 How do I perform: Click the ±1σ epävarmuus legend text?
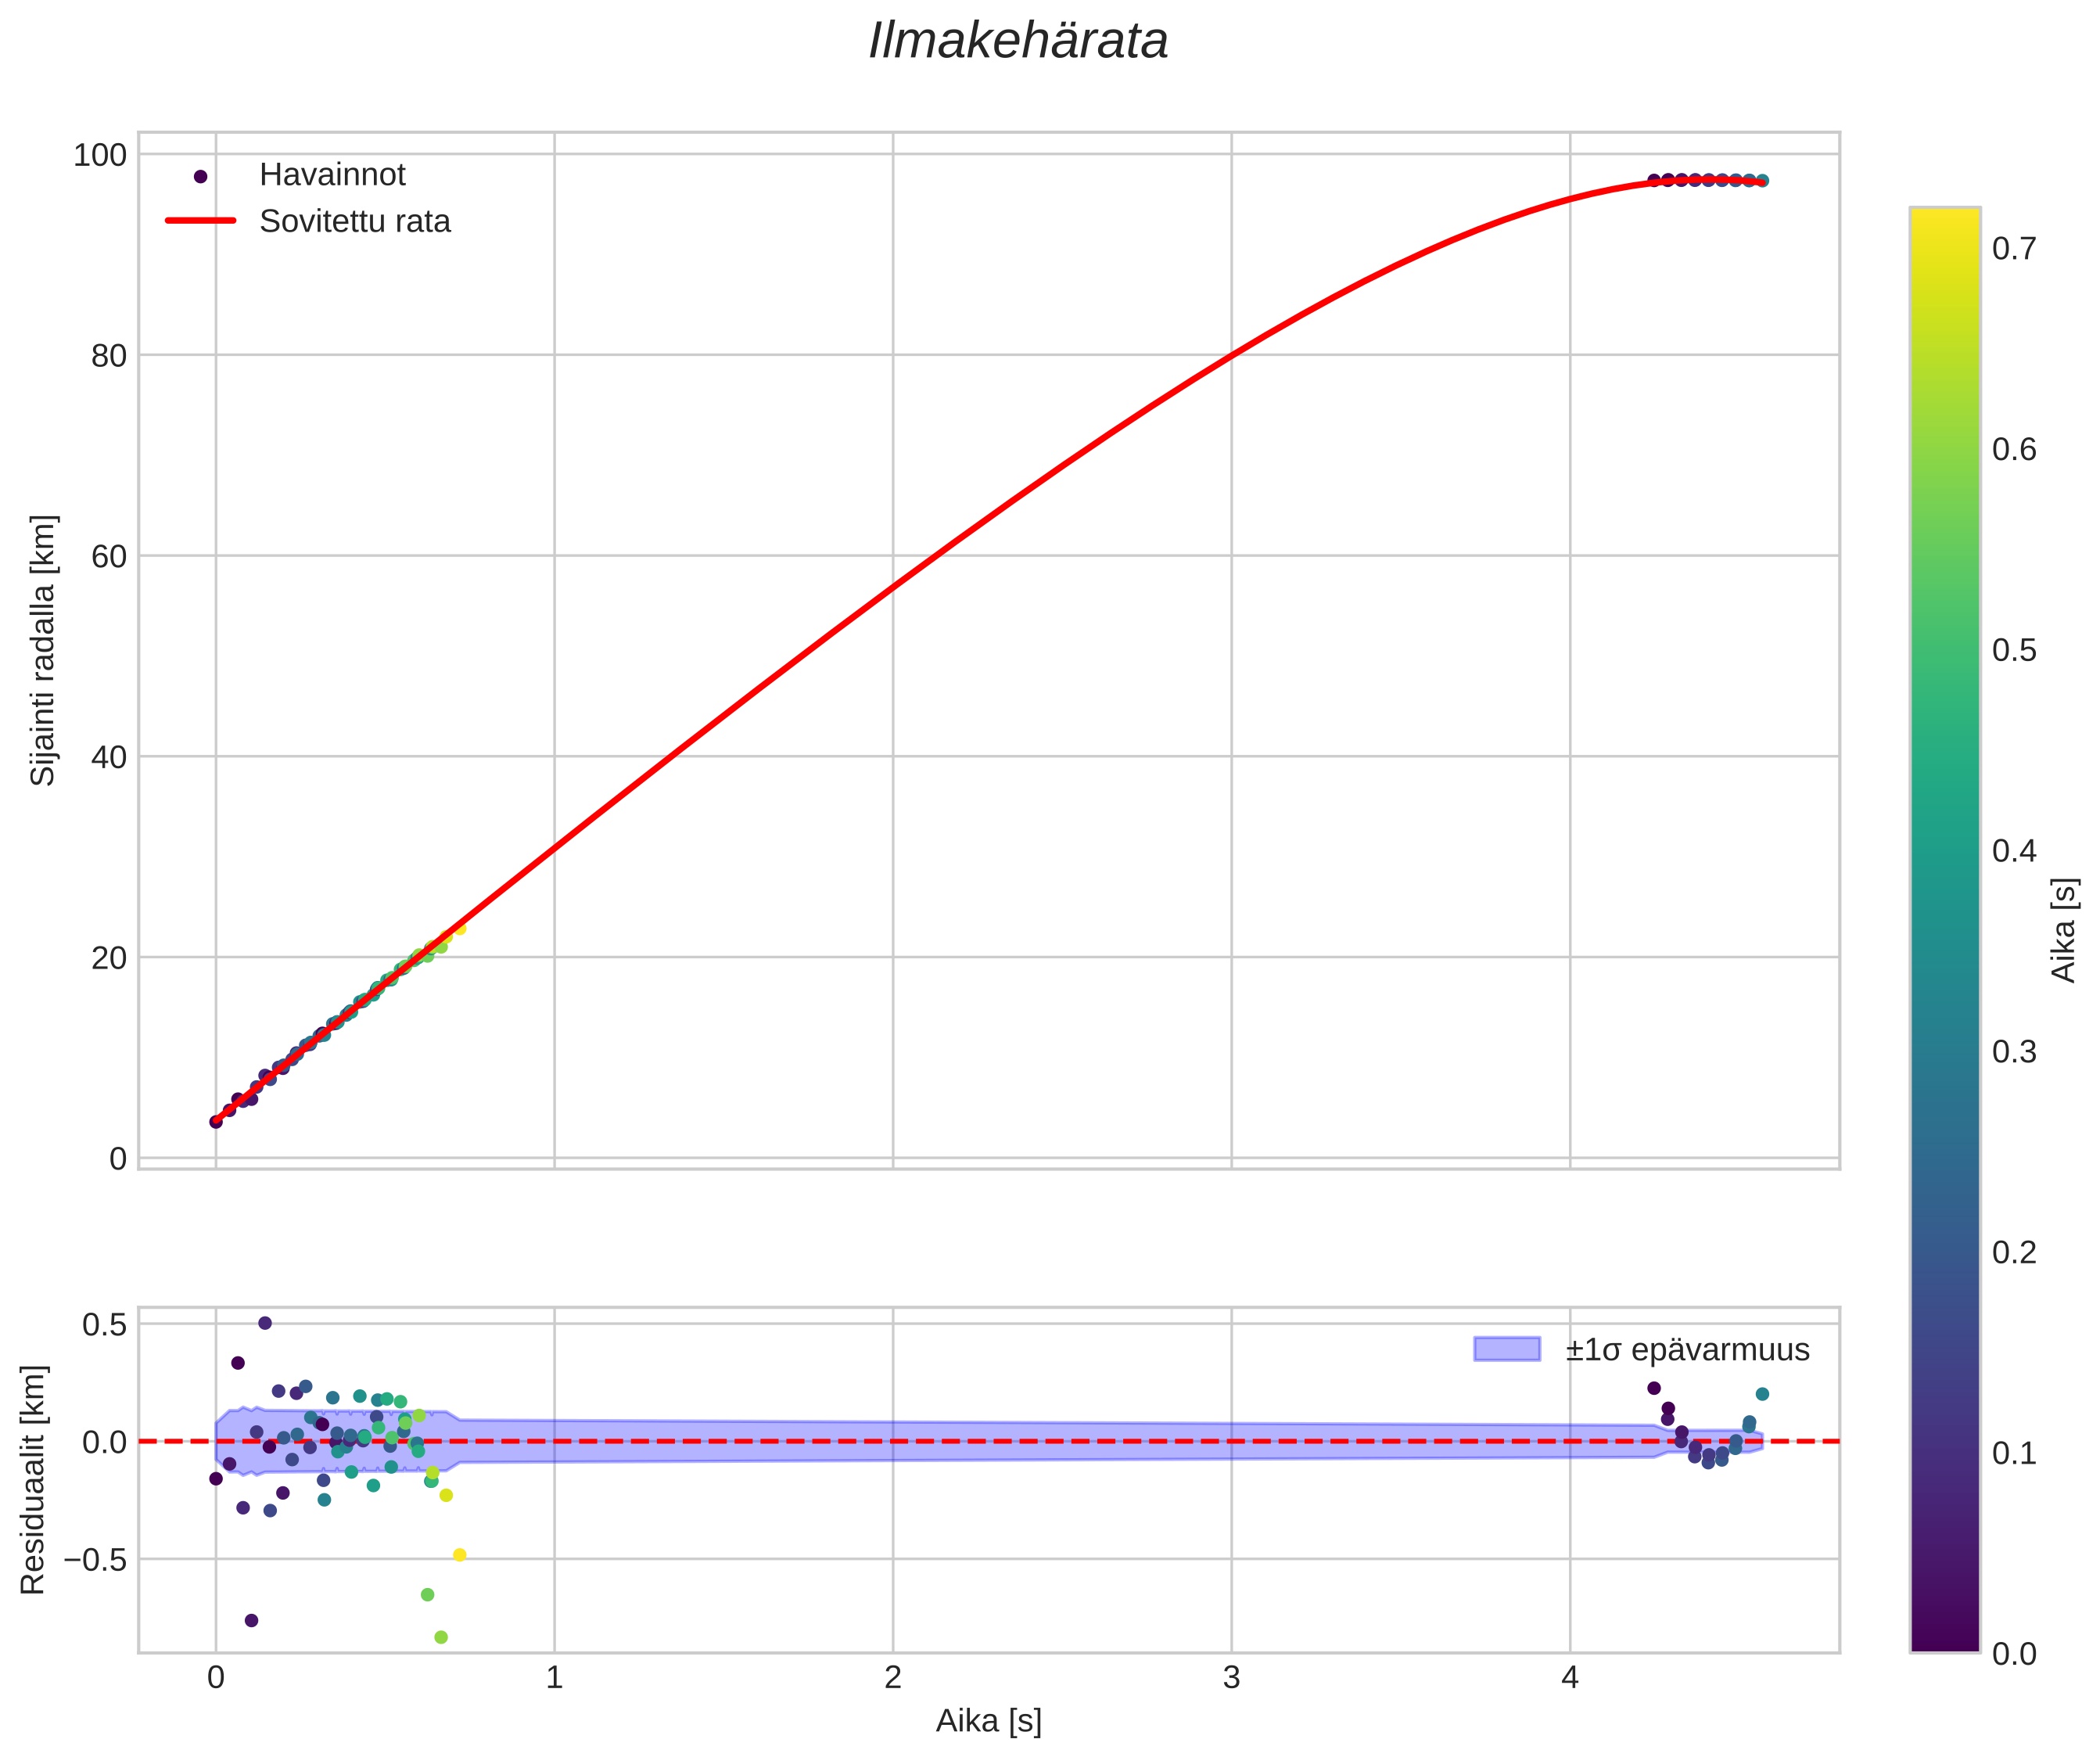point(1687,1350)
